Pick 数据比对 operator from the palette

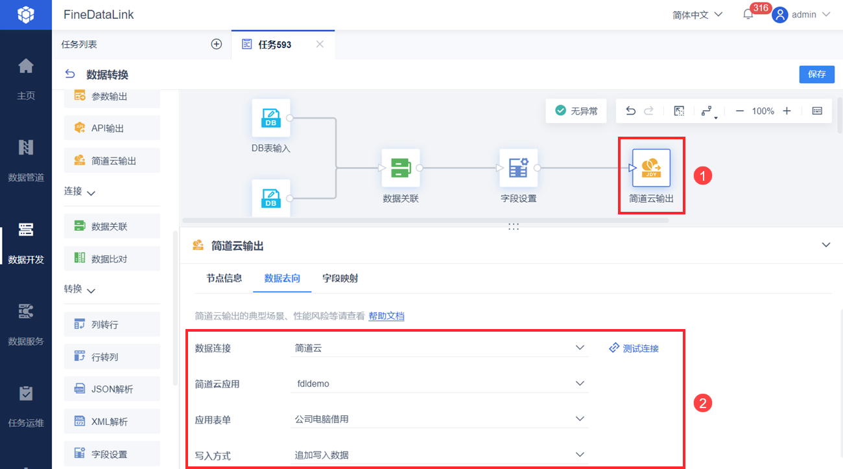coord(112,258)
